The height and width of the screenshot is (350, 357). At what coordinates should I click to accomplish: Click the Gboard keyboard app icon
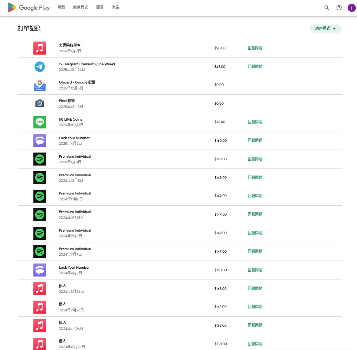(40, 85)
